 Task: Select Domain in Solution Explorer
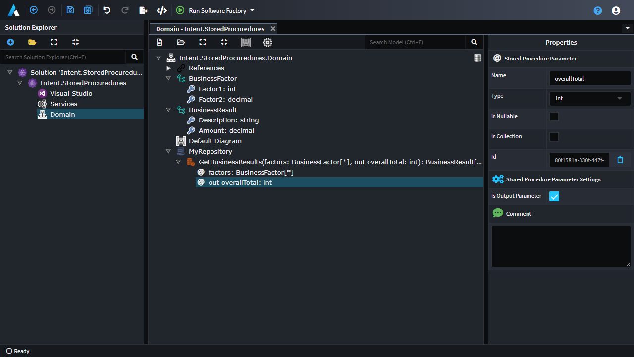tap(62, 114)
